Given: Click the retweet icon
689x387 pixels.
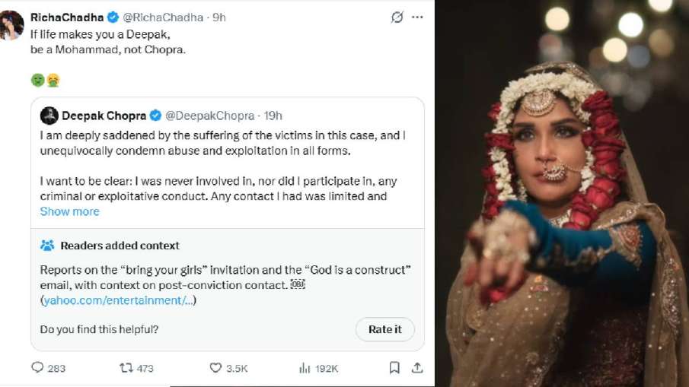Looking at the screenshot, I should click(126, 368).
